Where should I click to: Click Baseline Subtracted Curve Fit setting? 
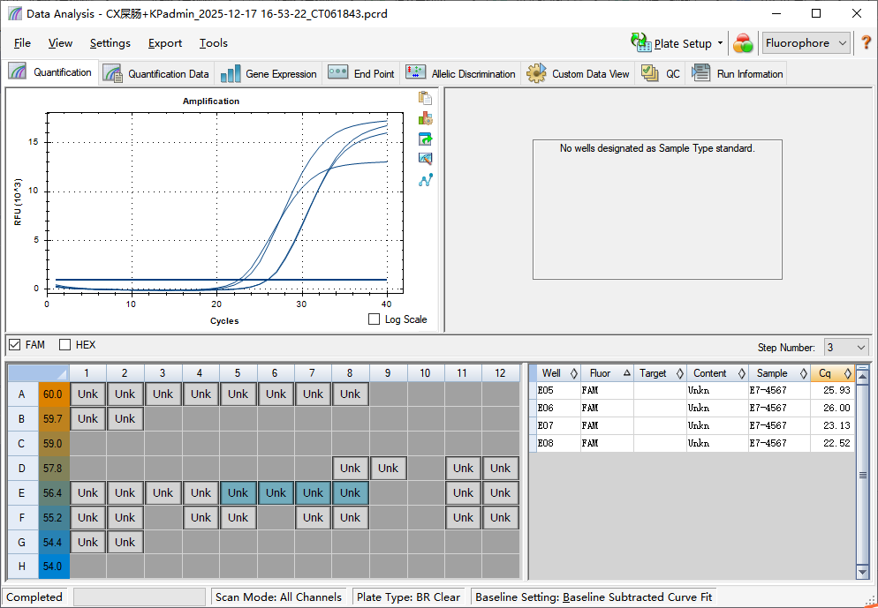click(x=637, y=597)
